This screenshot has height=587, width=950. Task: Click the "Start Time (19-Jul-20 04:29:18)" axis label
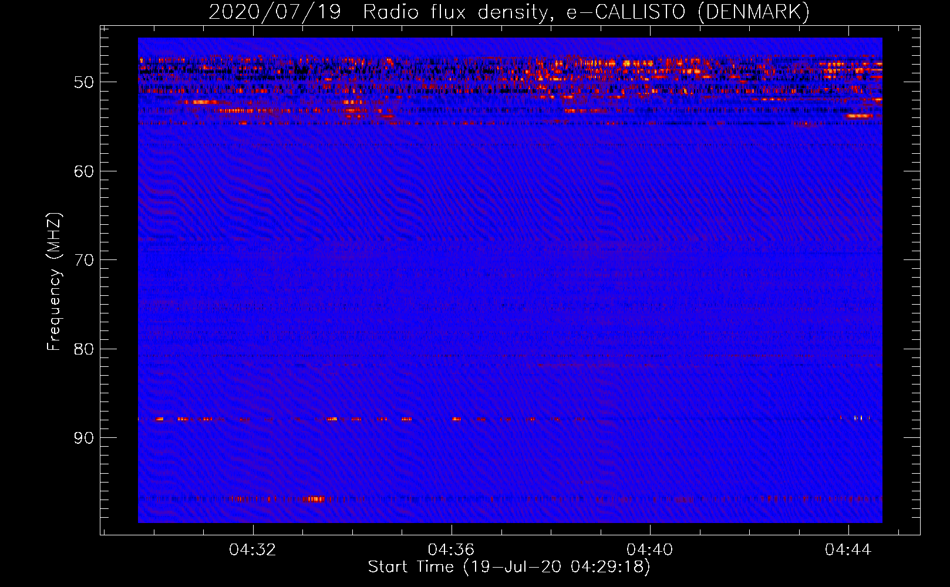509,567
